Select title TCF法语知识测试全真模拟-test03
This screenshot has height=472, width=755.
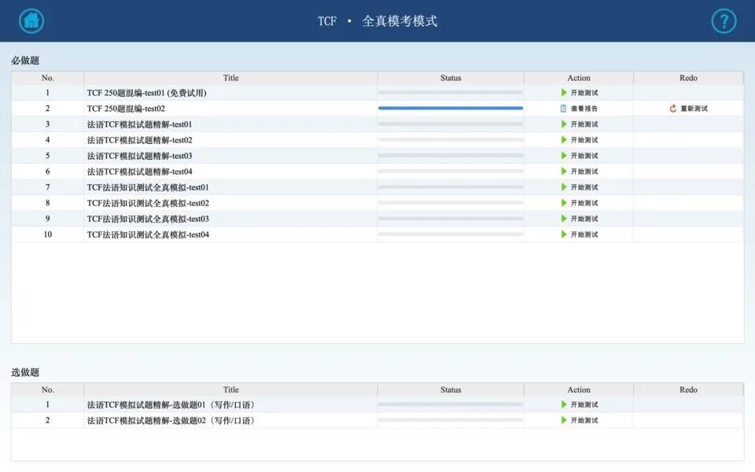(x=148, y=219)
